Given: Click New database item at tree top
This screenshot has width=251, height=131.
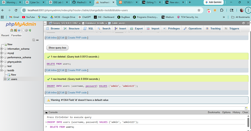Looking at the screenshot, I should pyautogui.click(x=10, y=45).
